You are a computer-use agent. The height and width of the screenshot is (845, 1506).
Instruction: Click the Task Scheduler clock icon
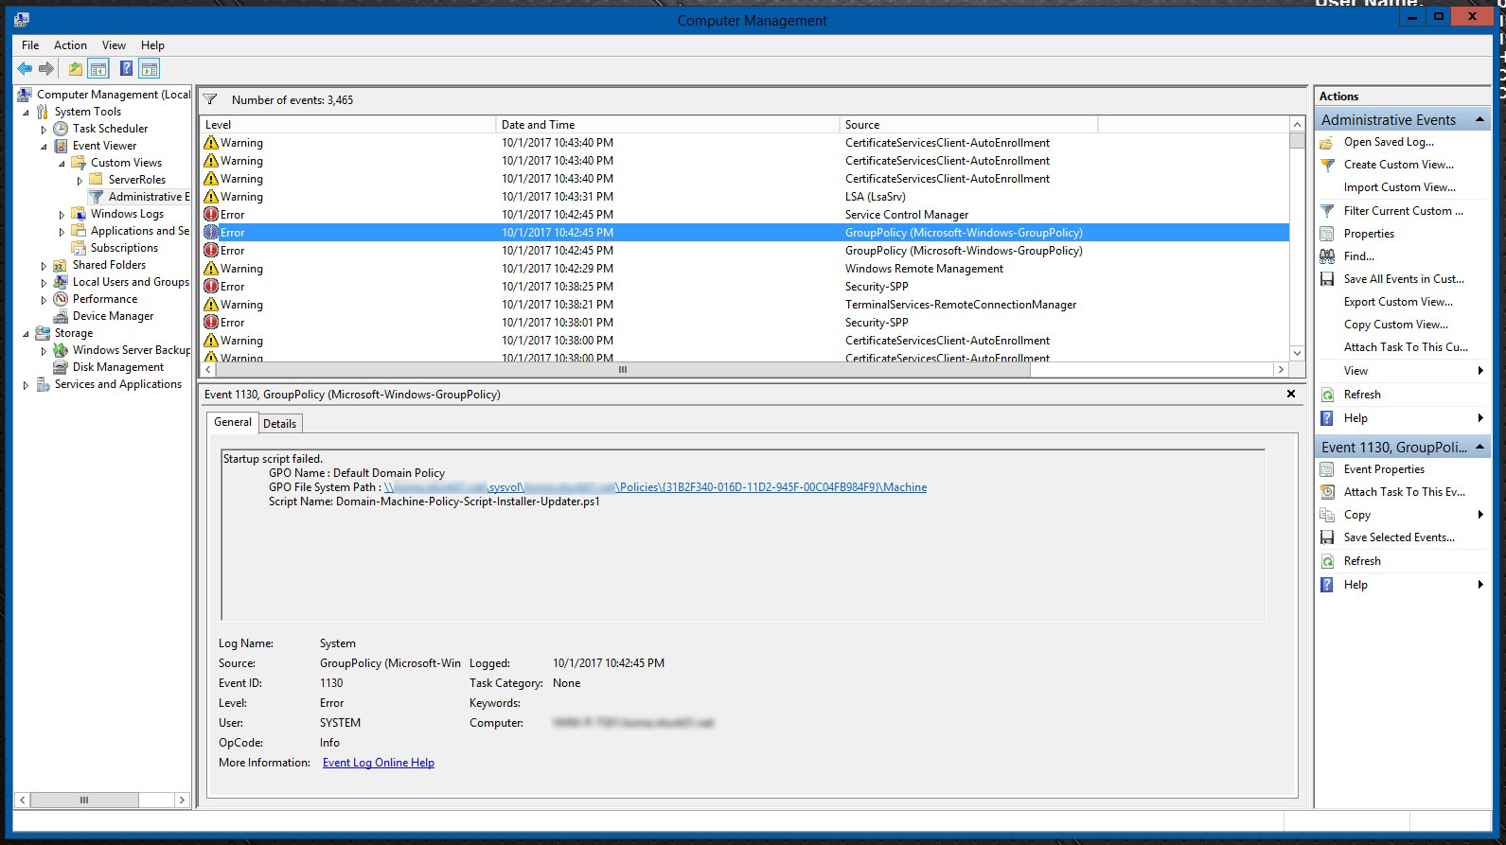[x=61, y=129]
